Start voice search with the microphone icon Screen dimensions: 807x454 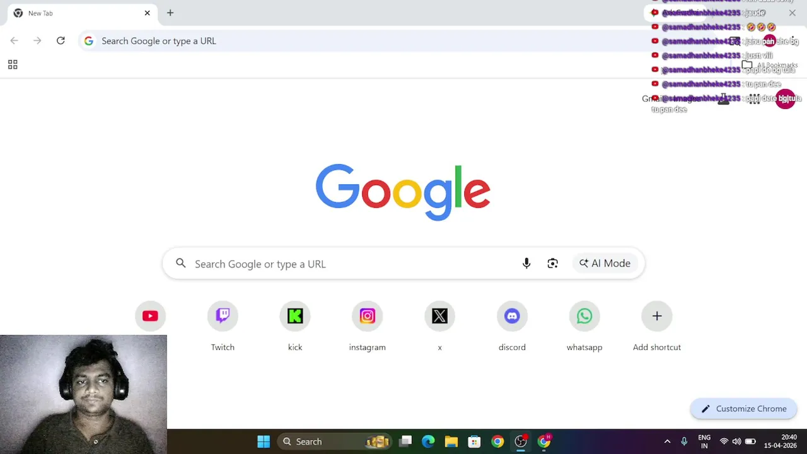(x=526, y=264)
